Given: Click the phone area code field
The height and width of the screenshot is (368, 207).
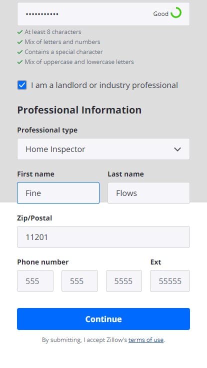Looking at the screenshot, I should (35, 281).
